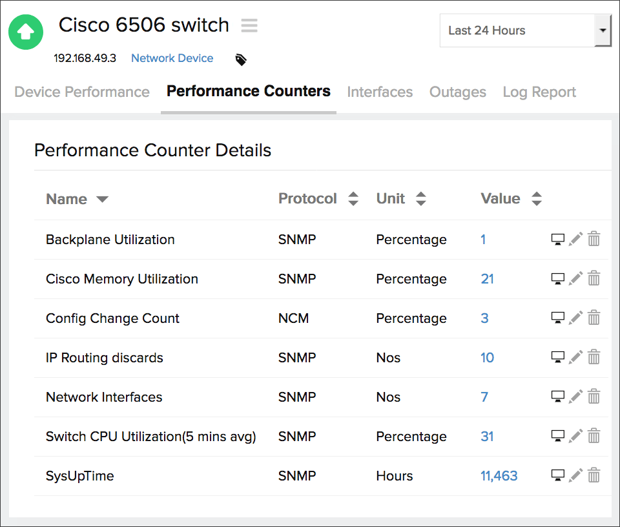Delete the Switch CPU Utilization counter
Screen dimensions: 620x527
(x=594, y=435)
